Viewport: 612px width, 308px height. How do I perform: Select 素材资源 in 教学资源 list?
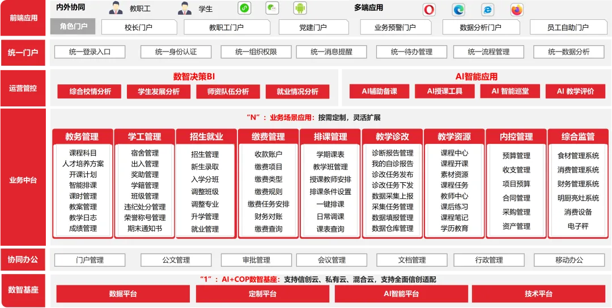coord(454,174)
